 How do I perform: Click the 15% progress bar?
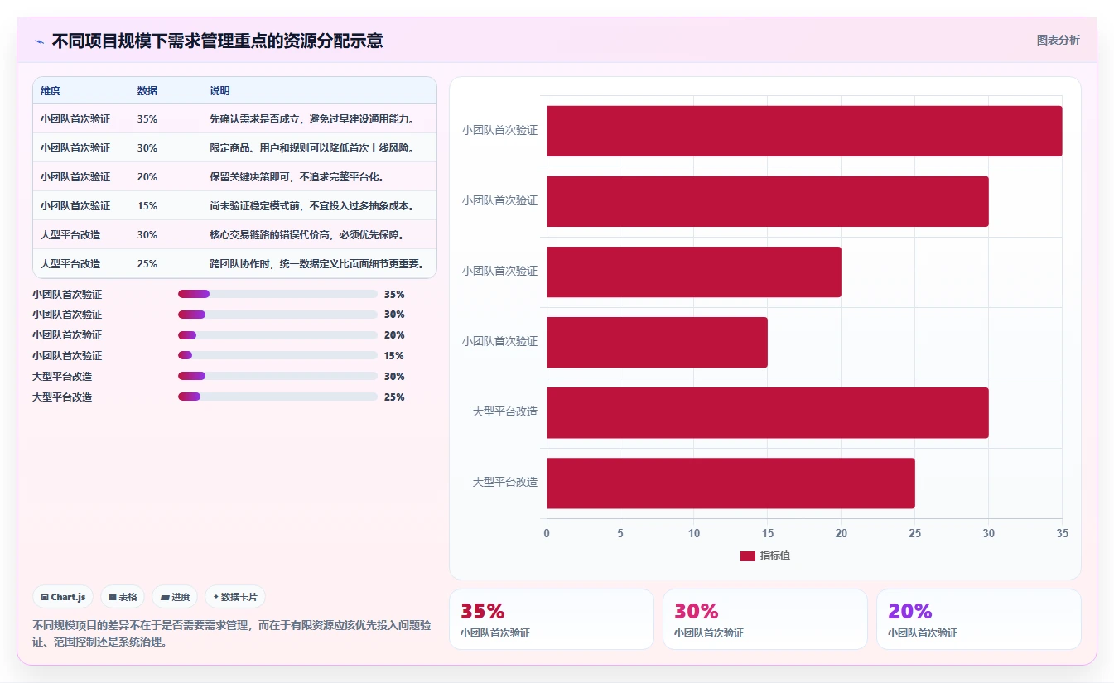(277, 356)
